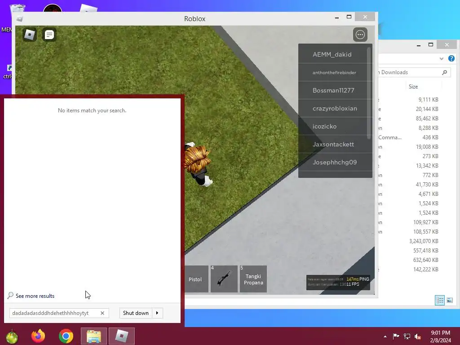460x345 pixels.
Task: Switch to File Explorer on the taskbar
Action: 93,336
